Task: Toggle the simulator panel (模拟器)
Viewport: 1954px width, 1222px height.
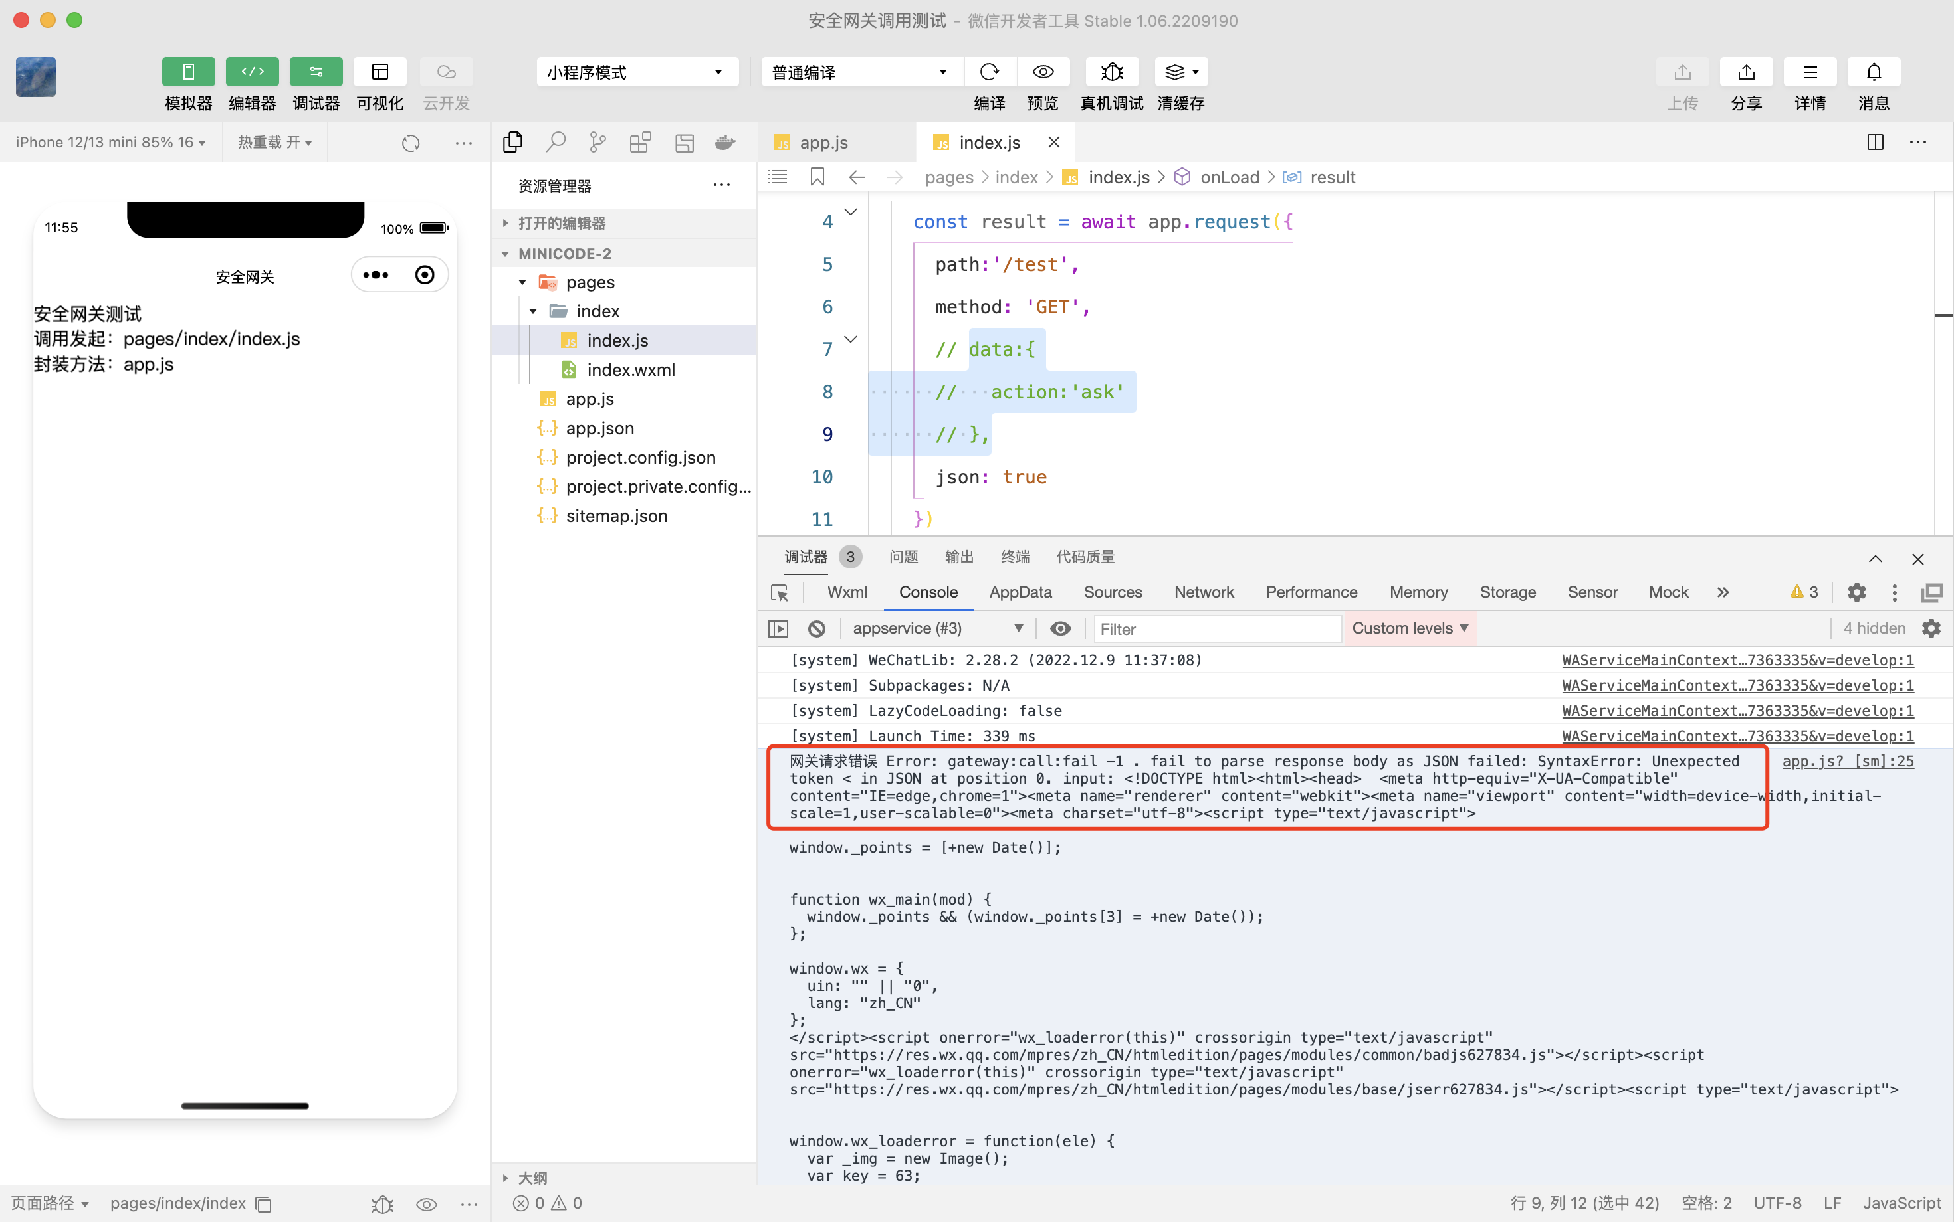Action: point(187,72)
